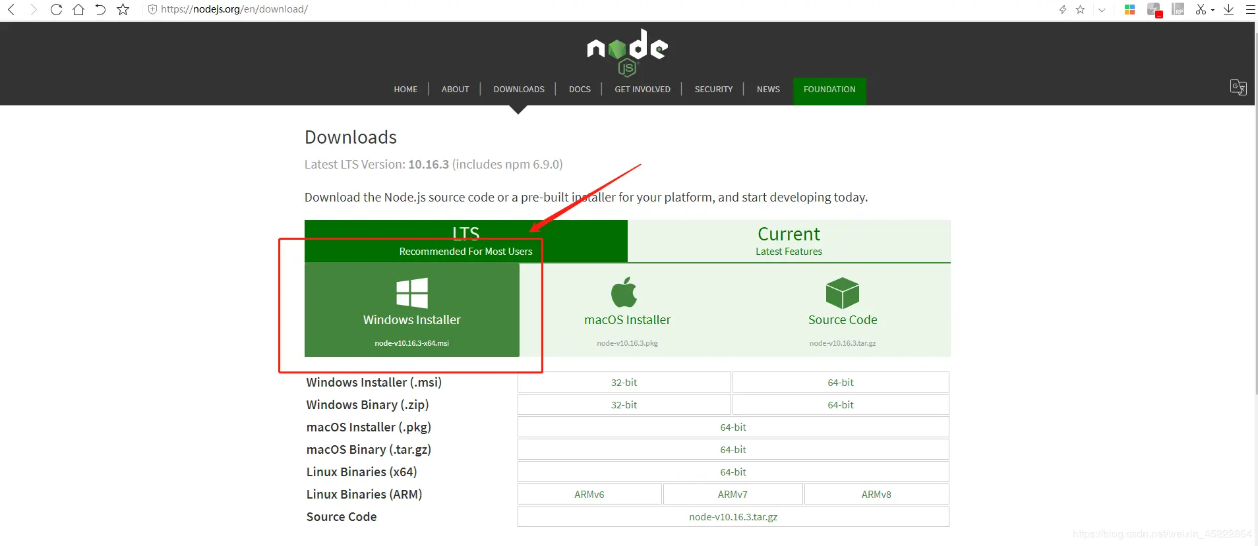Screen dimensions: 1258x546
Task: Expand the address bar dropdown chevron
Action: [1102, 10]
